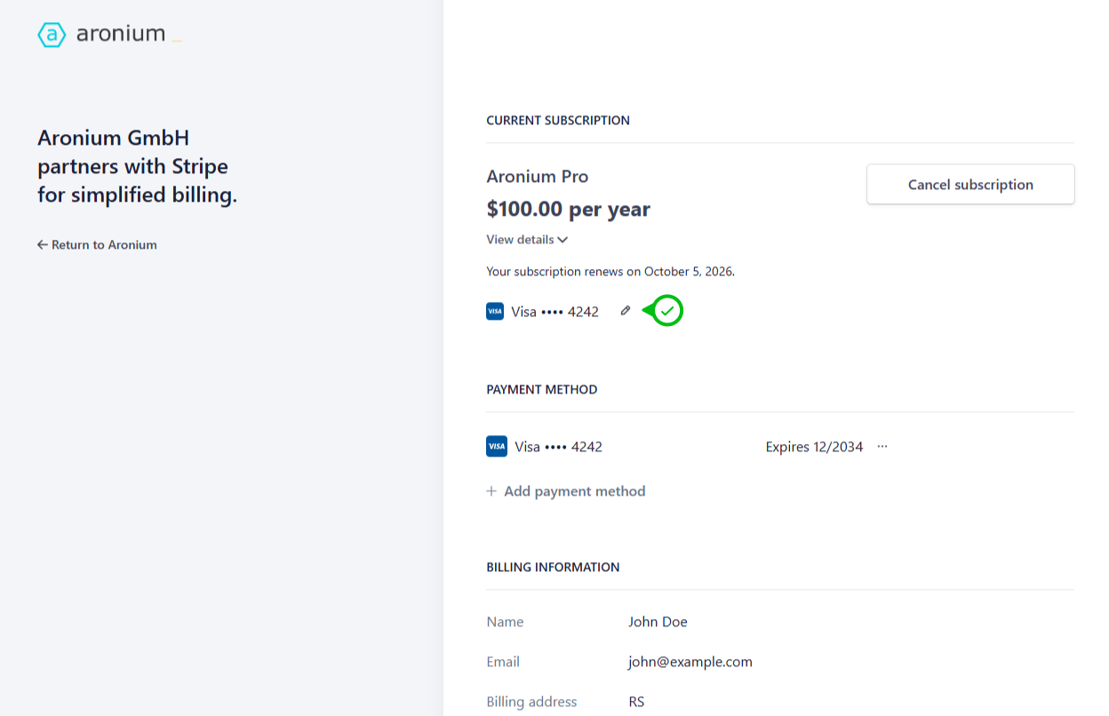Click the plus icon for adding payment method
This screenshot has height=716, width=1109.
pos(491,491)
